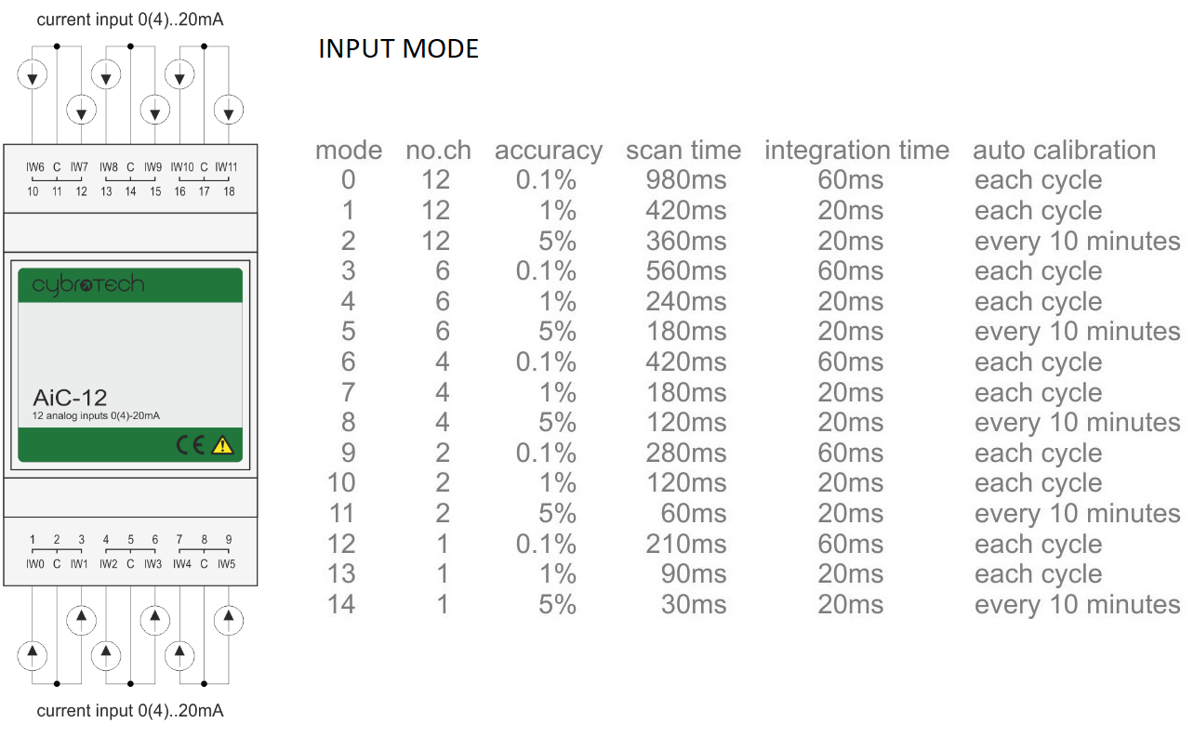1194x736 pixels.
Task: Click the AiC-12 model name label
Action: pyautogui.click(x=70, y=398)
